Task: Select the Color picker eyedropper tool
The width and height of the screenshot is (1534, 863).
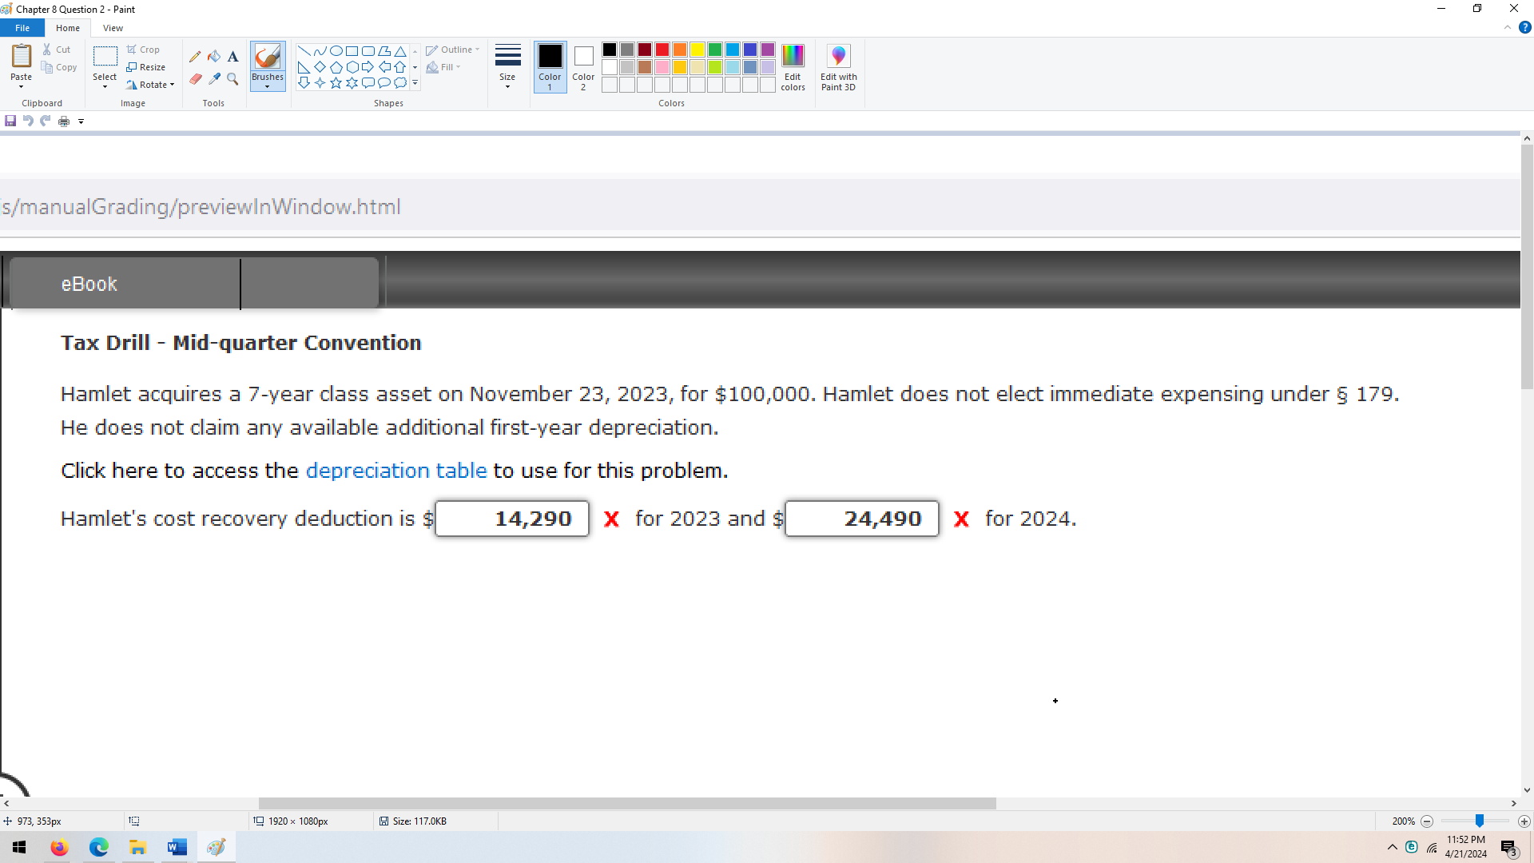Action: tap(214, 79)
